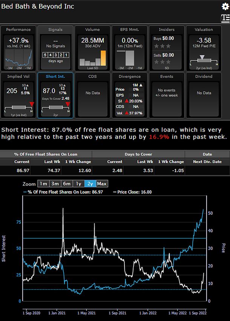The width and height of the screenshot is (230, 321).
Task: Open the Signals tile
Action: 55,48
